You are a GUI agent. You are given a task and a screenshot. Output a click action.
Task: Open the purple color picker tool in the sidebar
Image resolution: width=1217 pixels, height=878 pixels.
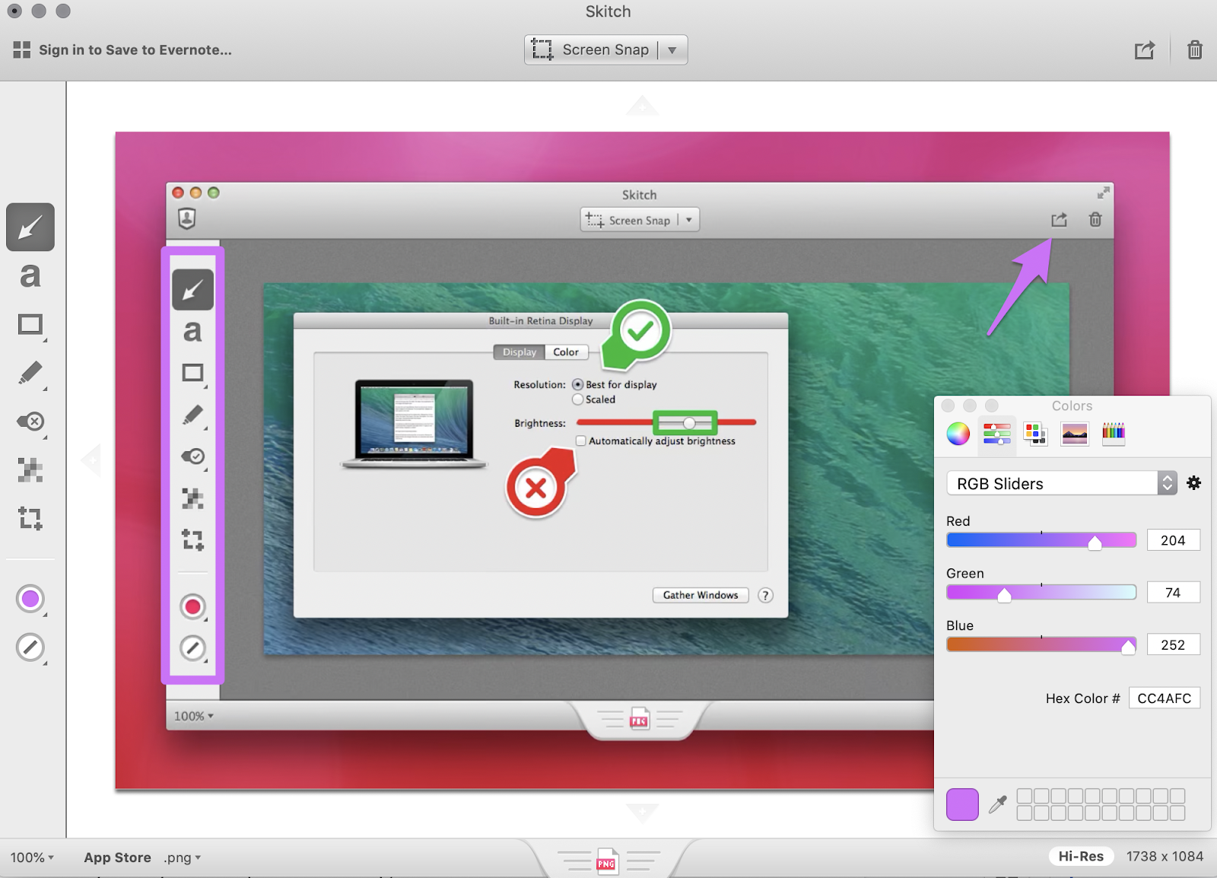[x=30, y=599]
